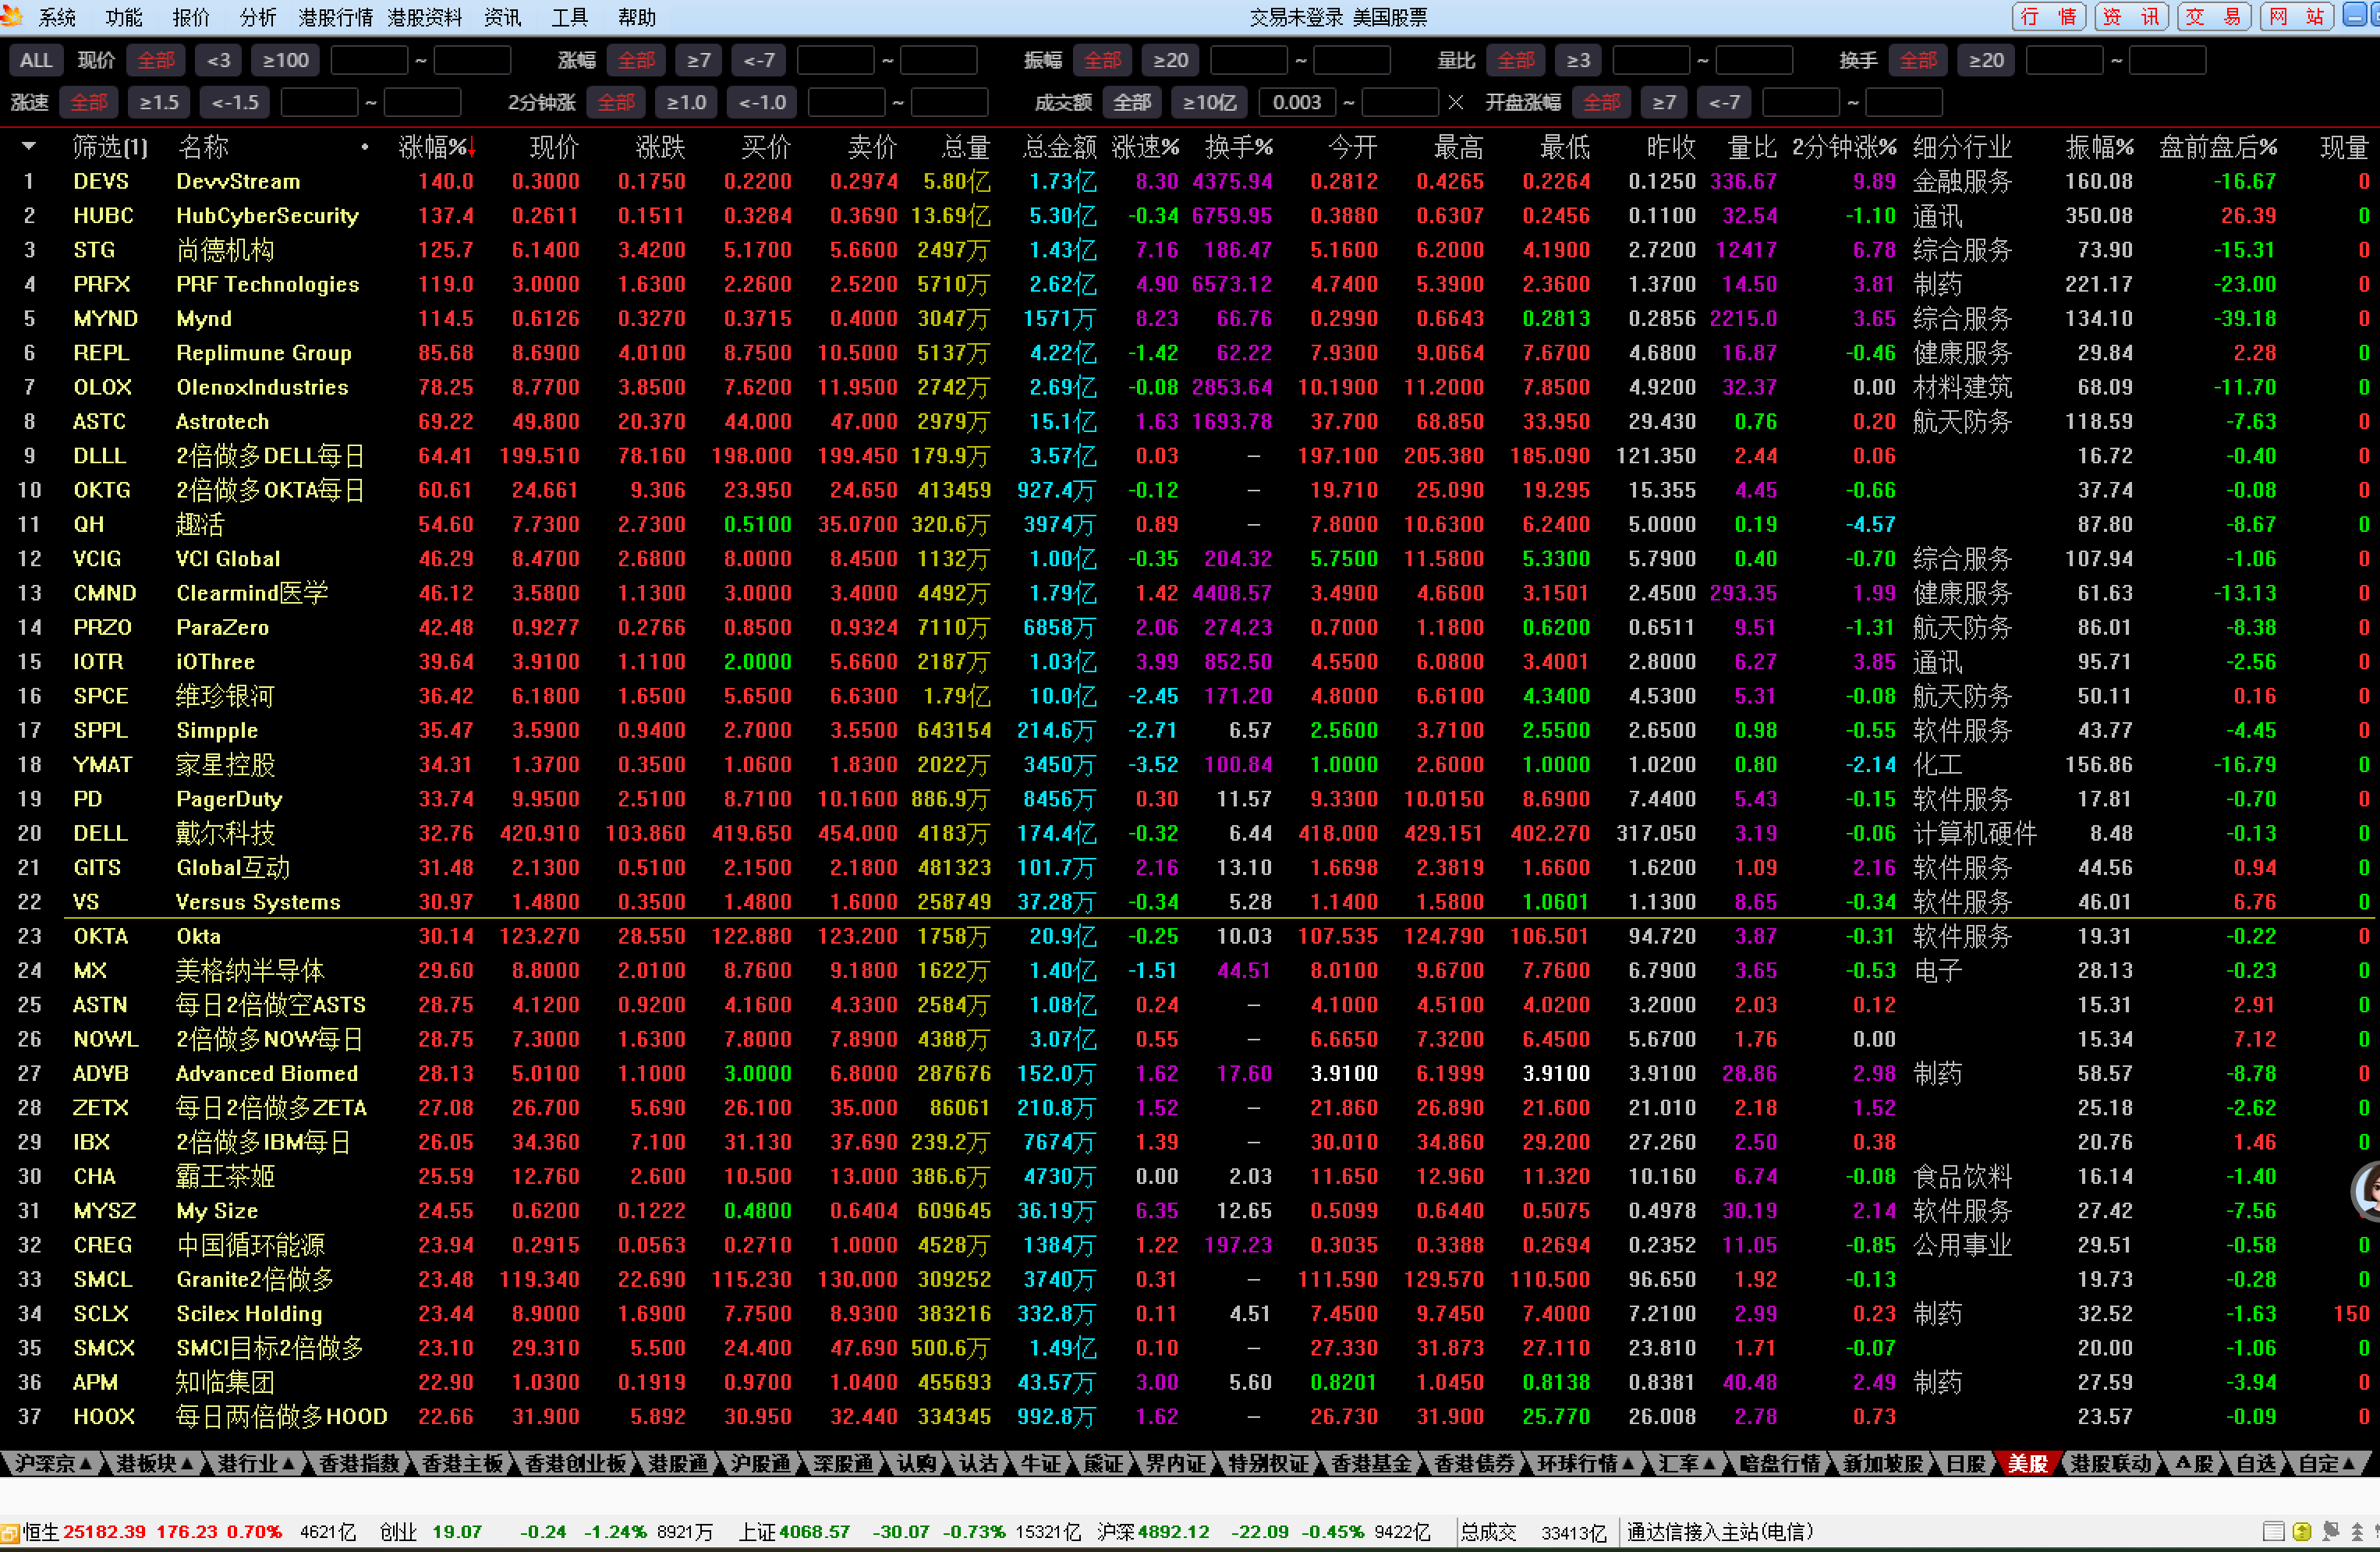Enable the 开盘涨幅 ≥7 filter
Viewport: 2380px width, 1552px height.
pos(1665,102)
